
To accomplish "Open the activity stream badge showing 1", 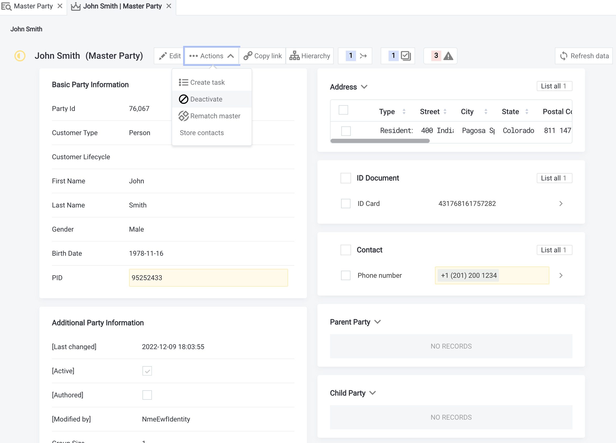I will (355, 56).
